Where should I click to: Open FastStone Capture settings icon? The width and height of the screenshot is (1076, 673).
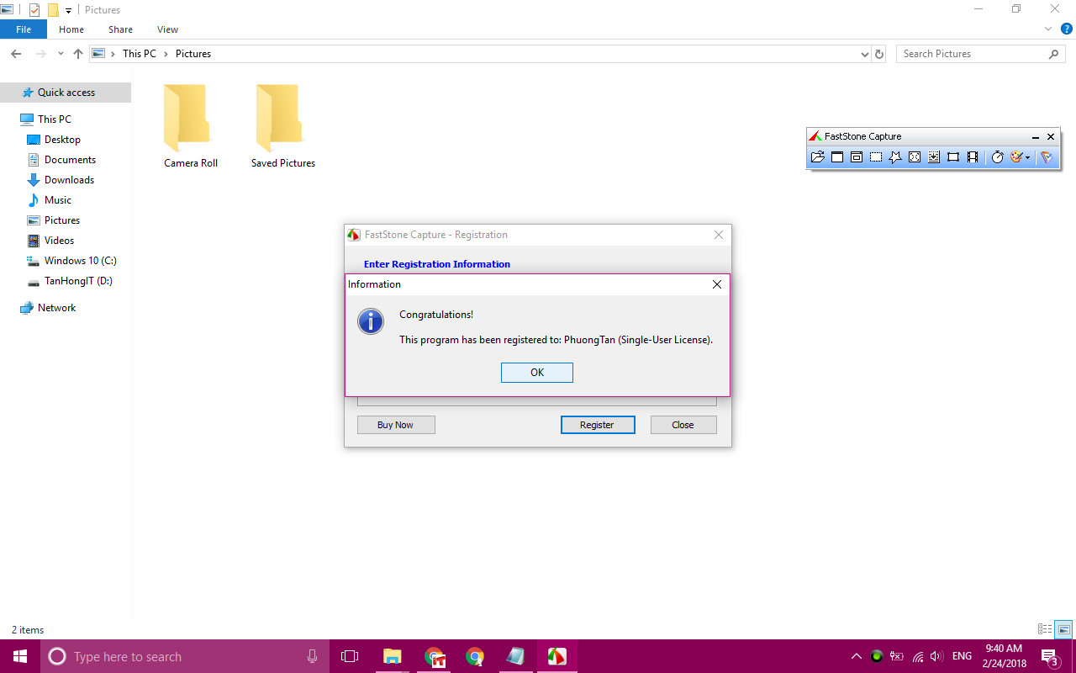pos(1047,157)
